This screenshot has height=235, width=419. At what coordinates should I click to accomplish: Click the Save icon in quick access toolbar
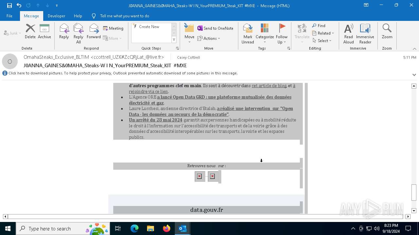click(9, 6)
